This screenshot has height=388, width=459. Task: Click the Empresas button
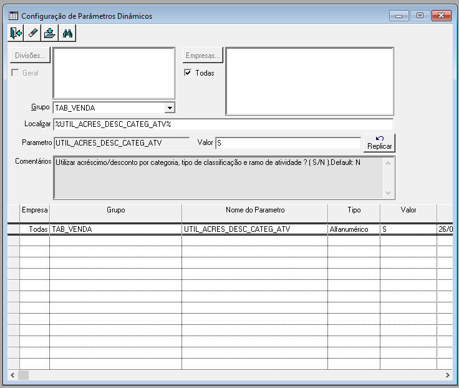(203, 55)
